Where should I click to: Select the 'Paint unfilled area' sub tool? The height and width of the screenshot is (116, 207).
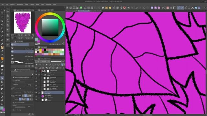(22, 62)
